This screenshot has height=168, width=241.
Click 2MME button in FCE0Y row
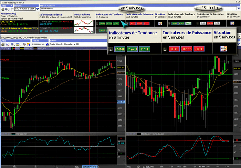[102, 30]
